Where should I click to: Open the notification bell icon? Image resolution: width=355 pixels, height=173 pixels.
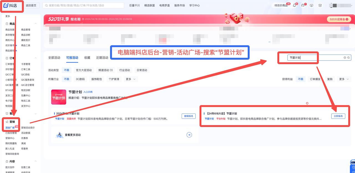click(x=294, y=5)
